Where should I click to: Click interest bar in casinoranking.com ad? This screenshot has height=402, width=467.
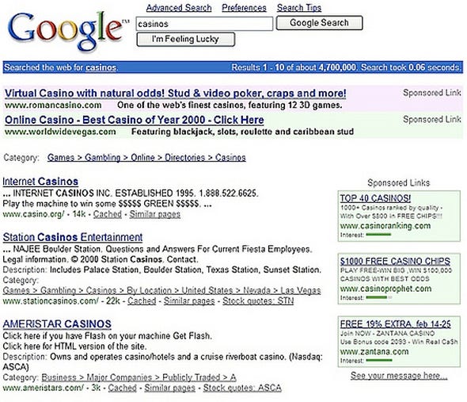coord(378,235)
